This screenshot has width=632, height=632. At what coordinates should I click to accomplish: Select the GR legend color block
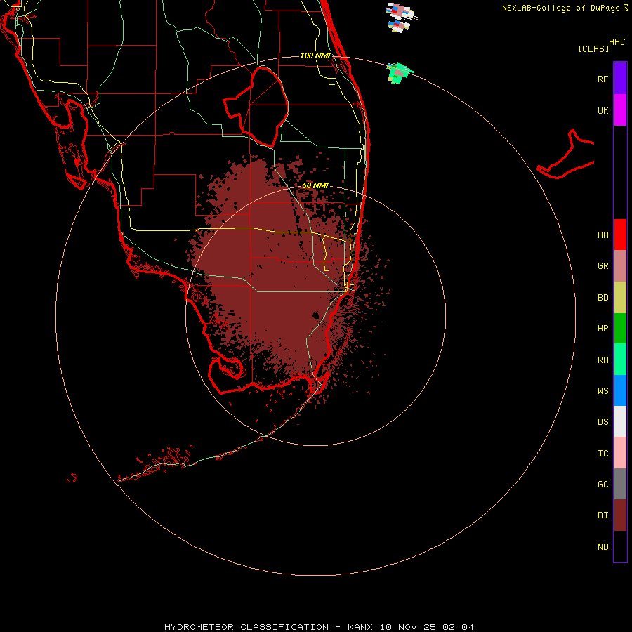tap(620, 266)
